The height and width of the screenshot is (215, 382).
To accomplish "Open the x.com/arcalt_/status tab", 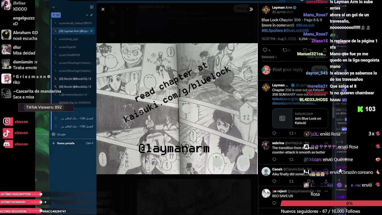I will (73, 23).
